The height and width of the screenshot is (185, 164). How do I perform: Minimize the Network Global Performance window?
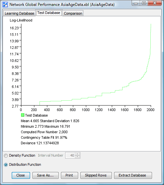point(136,3)
